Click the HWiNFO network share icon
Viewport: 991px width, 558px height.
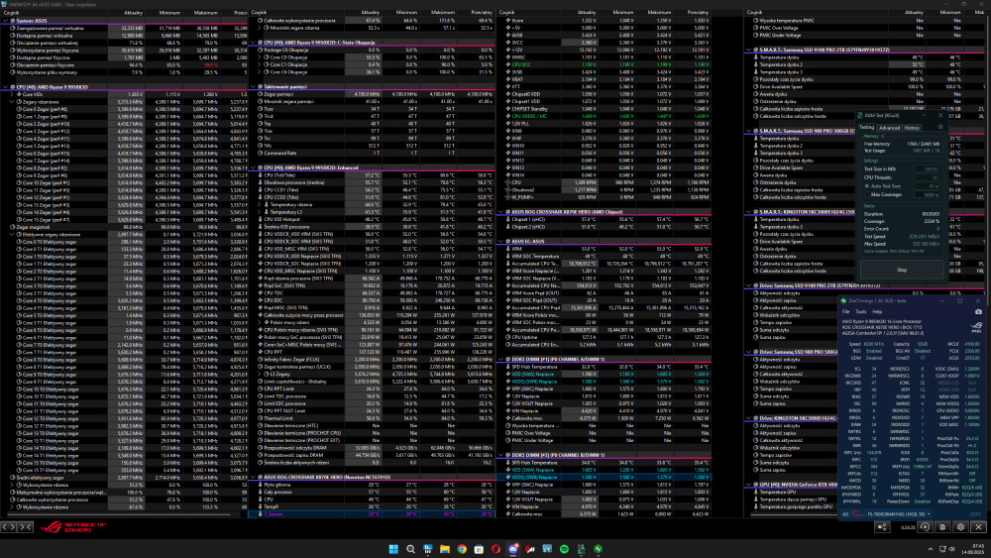tap(881, 529)
